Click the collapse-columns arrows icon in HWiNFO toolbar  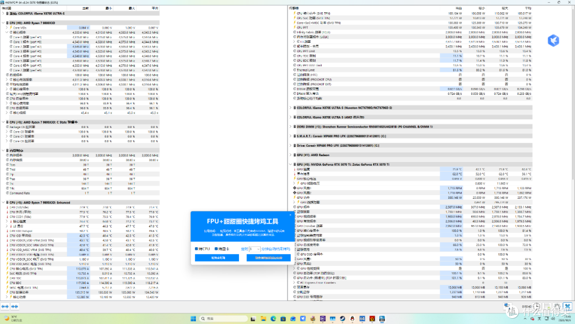tap(15, 306)
